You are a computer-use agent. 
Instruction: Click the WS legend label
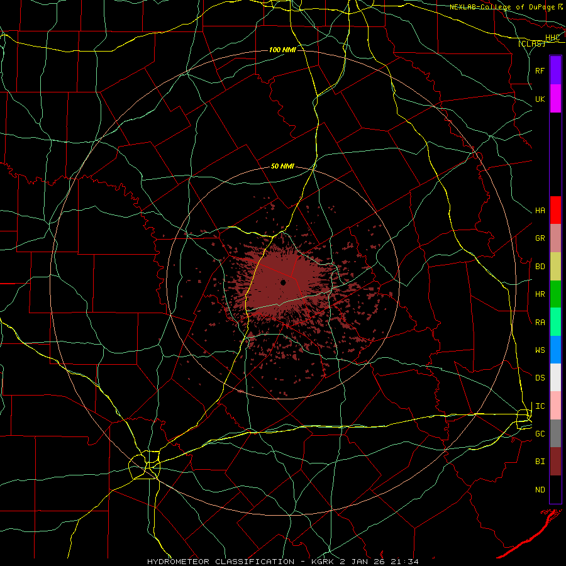(x=540, y=350)
